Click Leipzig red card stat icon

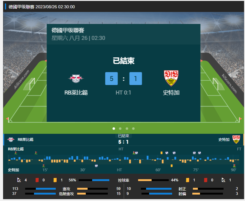click(37, 180)
